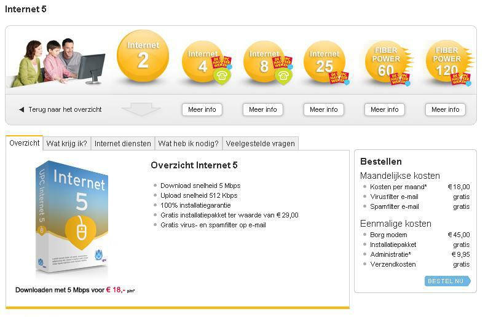Click the Verzendkosten cost row

pyautogui.click(x=417, y=264)
